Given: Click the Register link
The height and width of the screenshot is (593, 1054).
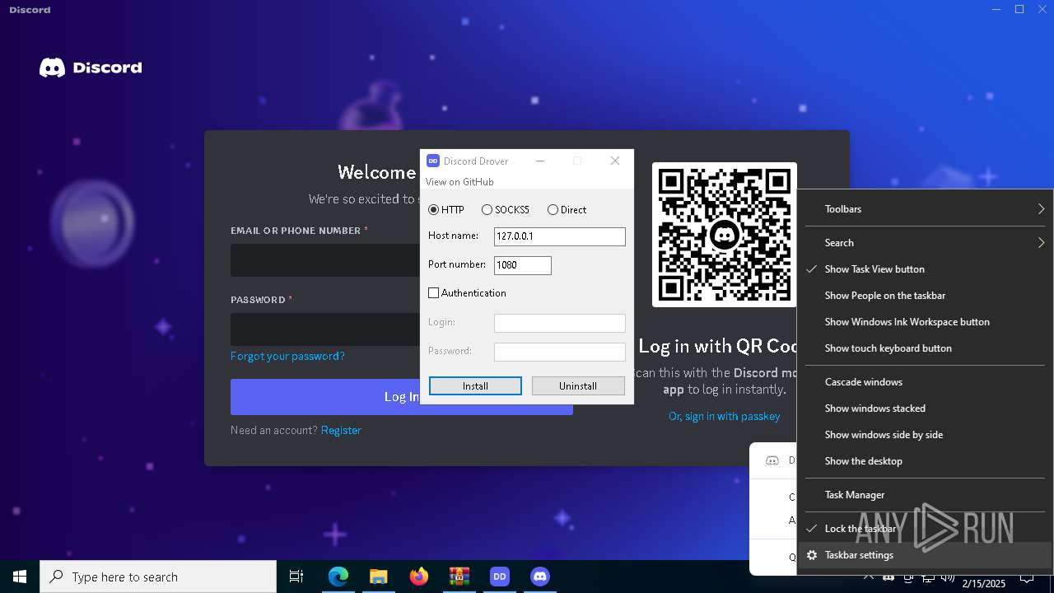Looking at the screenshot, I should click(341, 430).
